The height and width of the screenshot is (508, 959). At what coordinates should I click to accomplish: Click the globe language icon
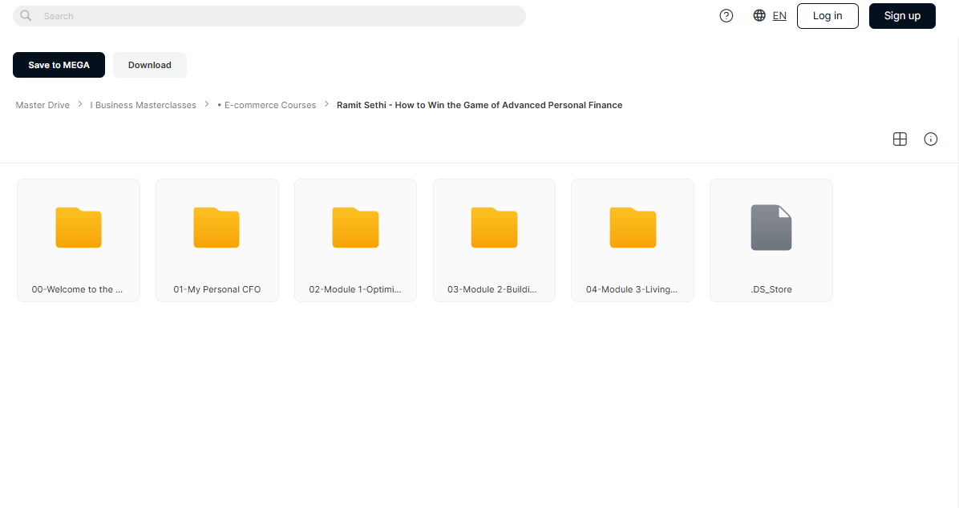(x=759, y=16)
